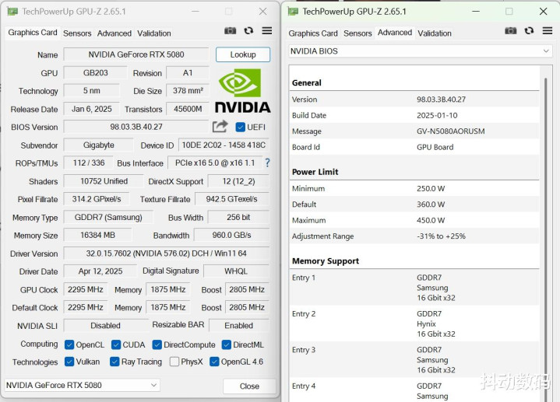
Task: Toggle the DirectCompute checkbox
Action: coord(157,344)
